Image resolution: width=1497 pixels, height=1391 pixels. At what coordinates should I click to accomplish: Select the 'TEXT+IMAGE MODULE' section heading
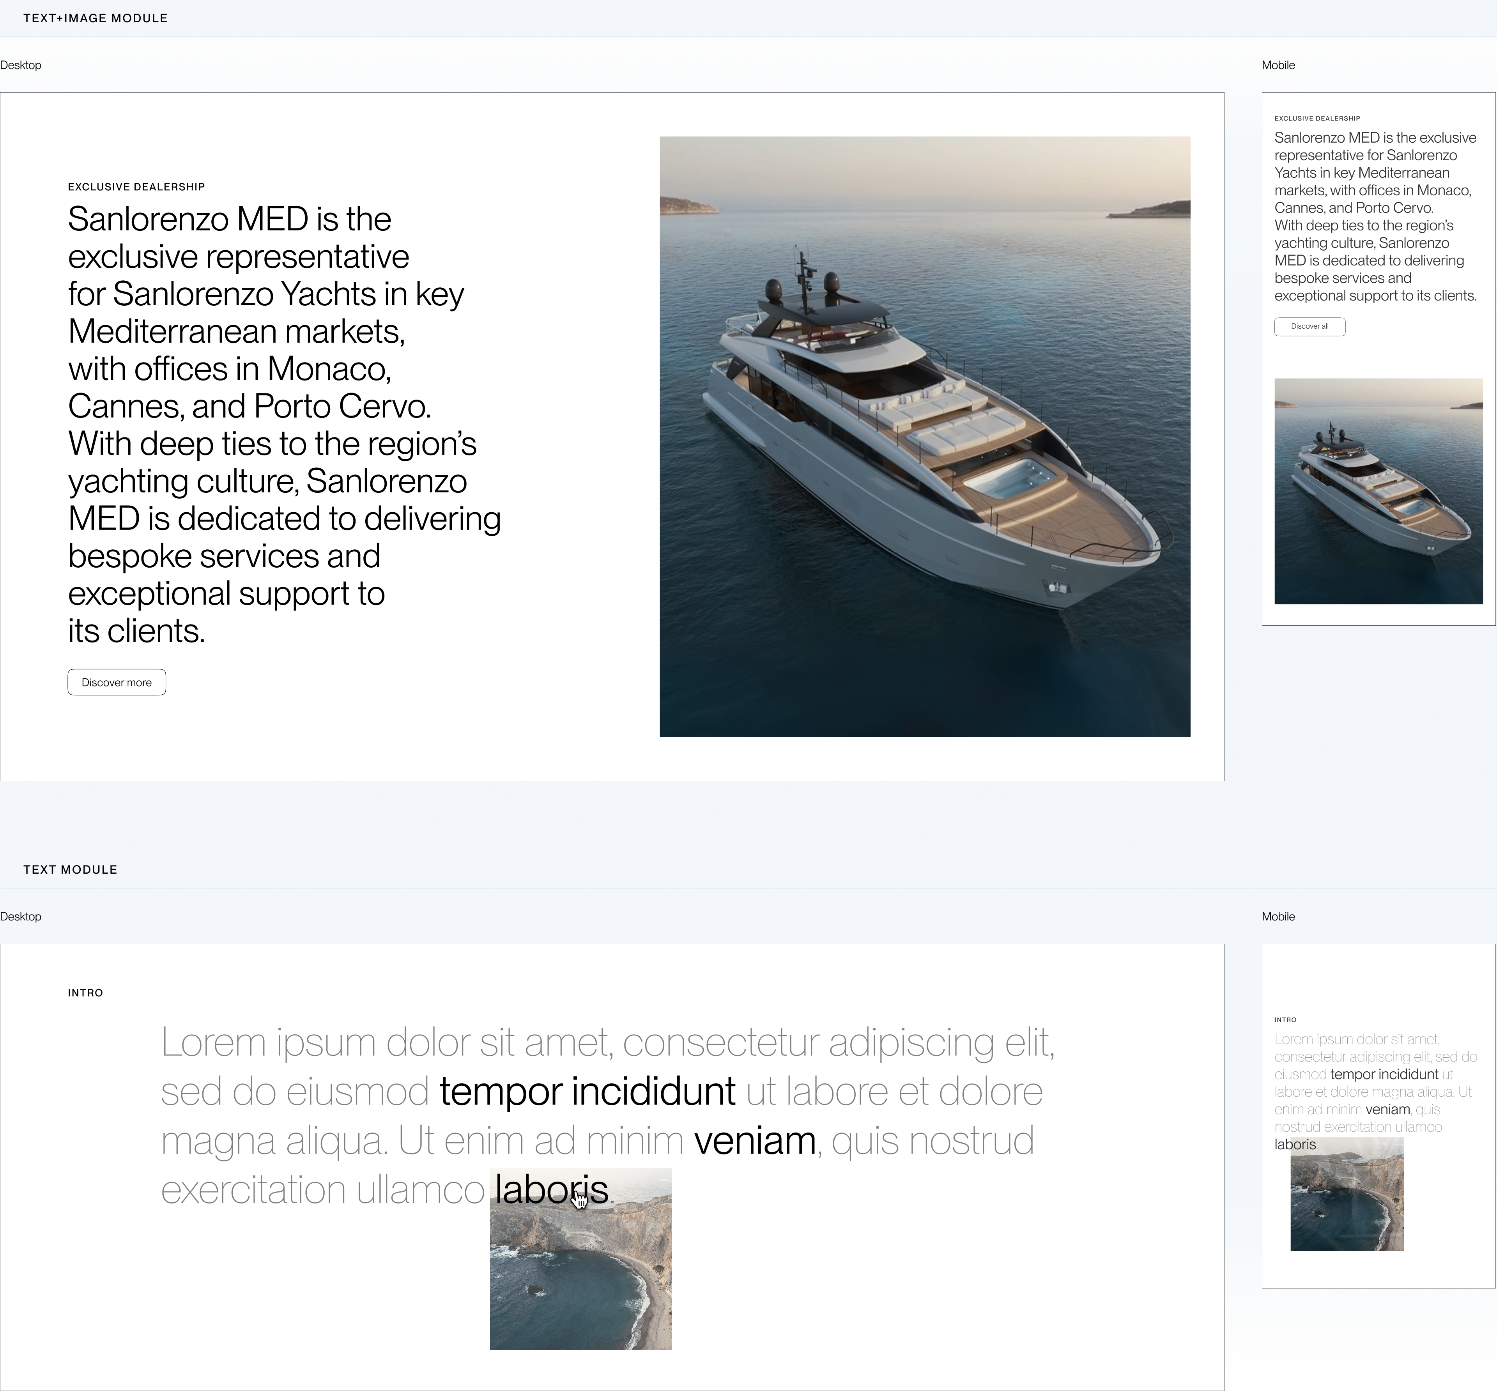click(x=96, y=18)
